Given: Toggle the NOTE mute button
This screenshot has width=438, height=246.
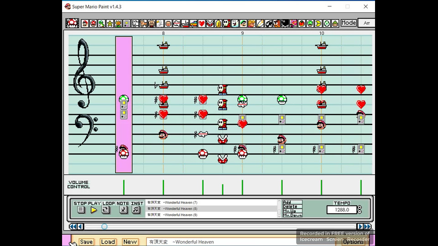Looking at the screenshot, I should 123,210.
